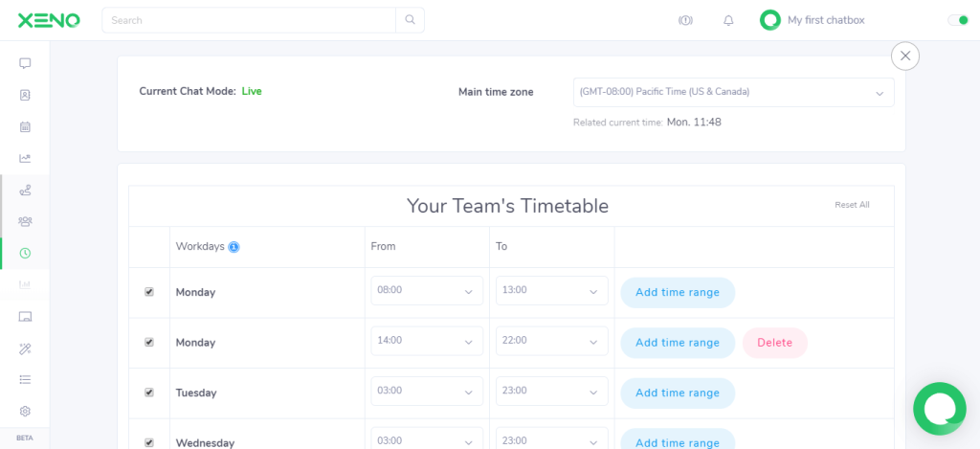This screenshot has height=449, width=980.
Task: Open the Tuesday 23:00 To dropdown
Action: (x=551, y=392)
